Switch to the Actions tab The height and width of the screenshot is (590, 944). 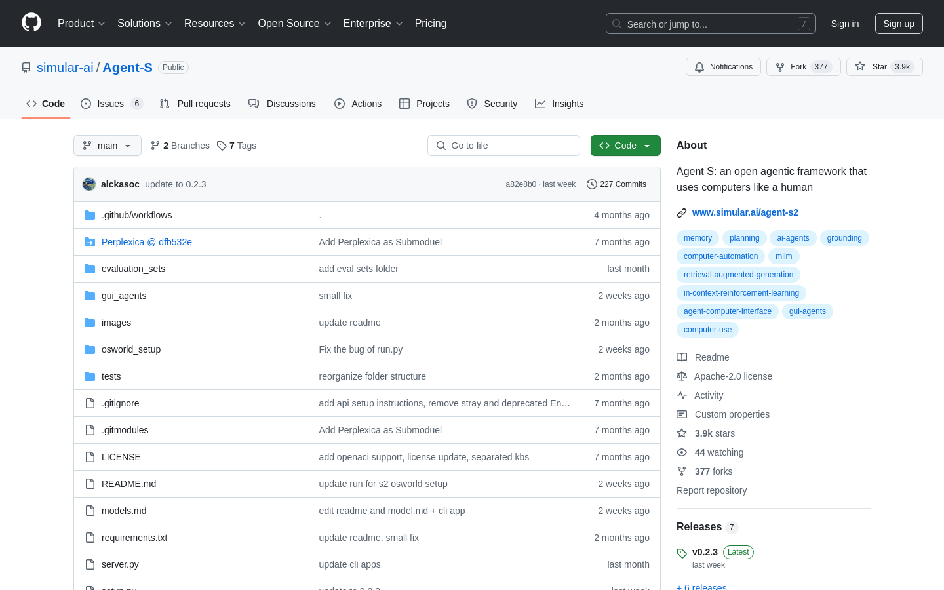[358, 104]
